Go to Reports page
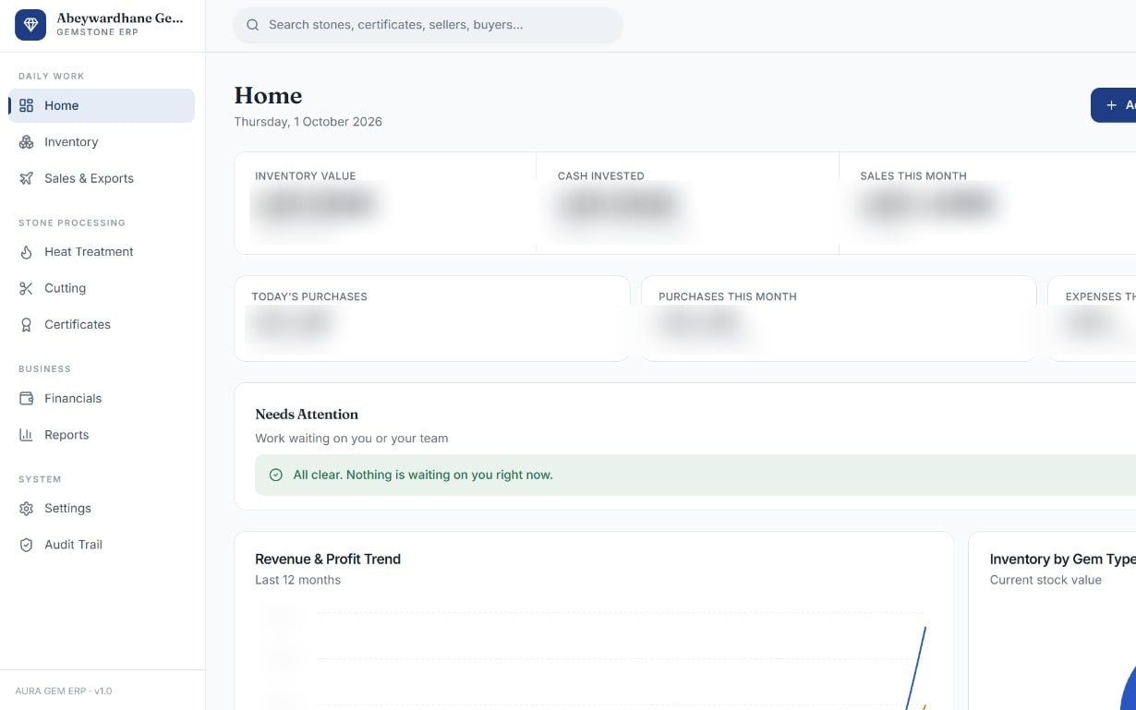Image resolution: width=1136 pixels, height=710 pixels. click(x=102, y=435)
